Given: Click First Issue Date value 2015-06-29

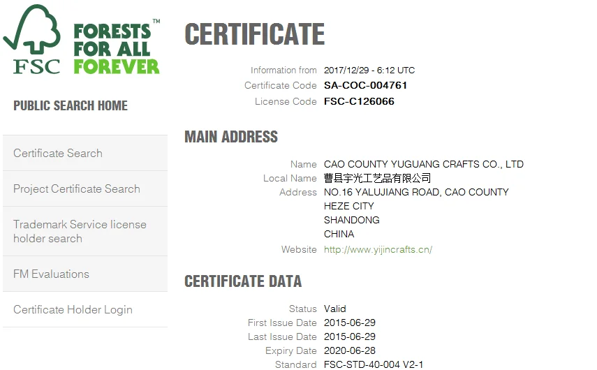Looking at the screenshot, I should (x=350, y=323).
